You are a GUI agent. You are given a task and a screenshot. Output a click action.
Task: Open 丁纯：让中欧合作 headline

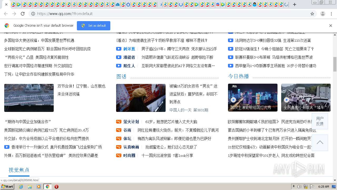point(39,74)
